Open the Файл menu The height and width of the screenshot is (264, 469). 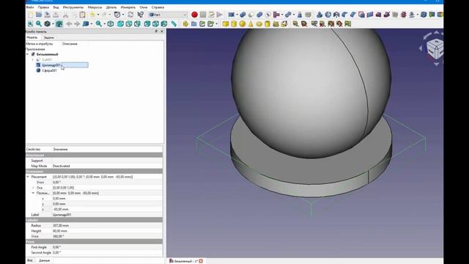coord(30,7)
